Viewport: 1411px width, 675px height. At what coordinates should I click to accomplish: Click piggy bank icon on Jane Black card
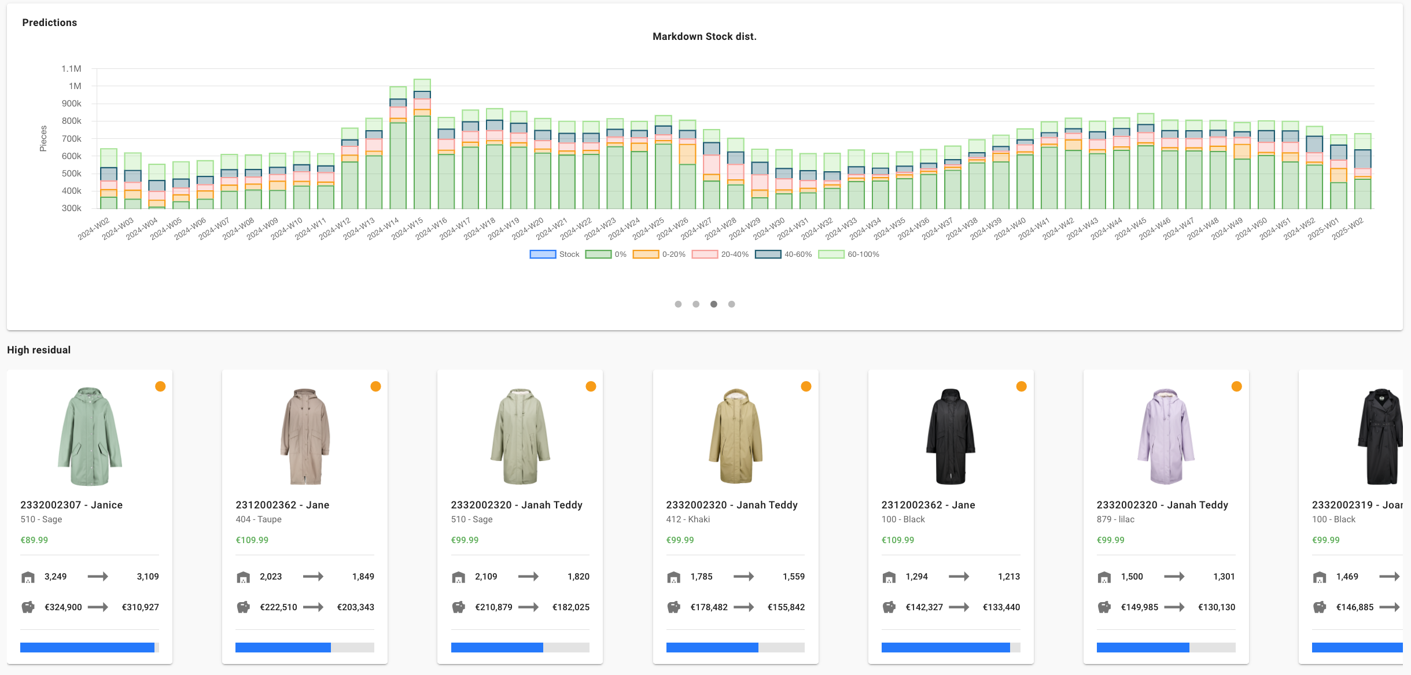889,607
